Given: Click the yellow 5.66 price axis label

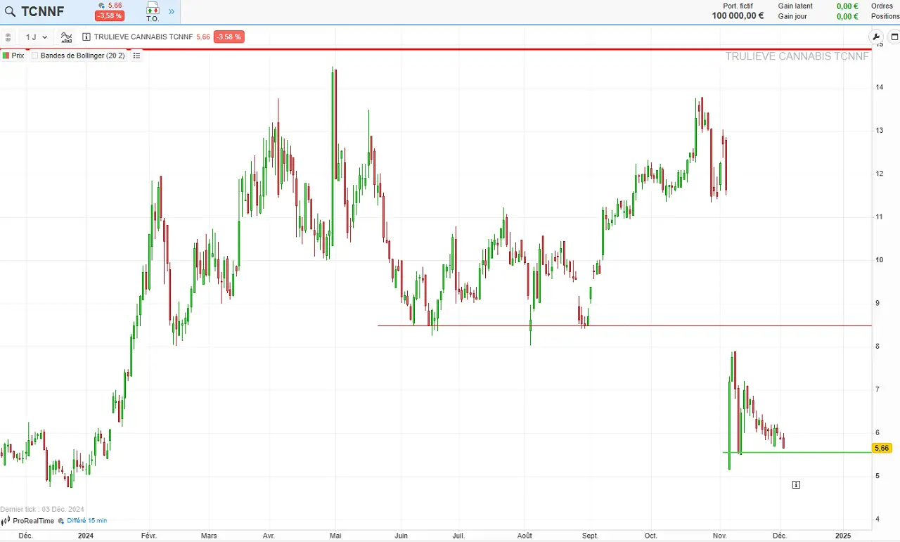Looking at the screenshot, I should 882,448.
